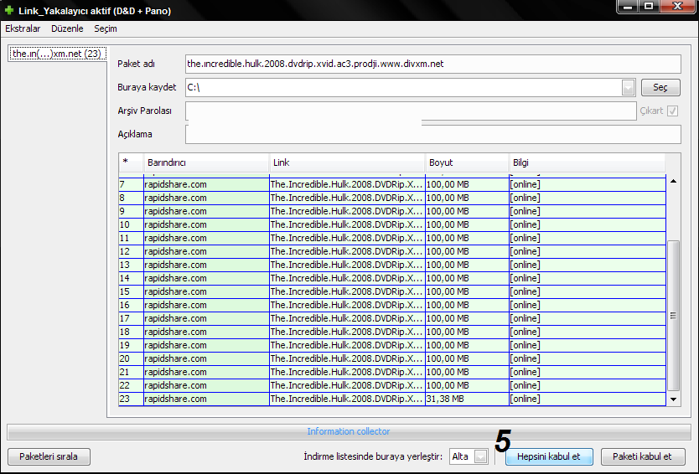This screenshot has height=474, width=699.
Task: Click the Paket adı text field
Action: click(432, 64)
